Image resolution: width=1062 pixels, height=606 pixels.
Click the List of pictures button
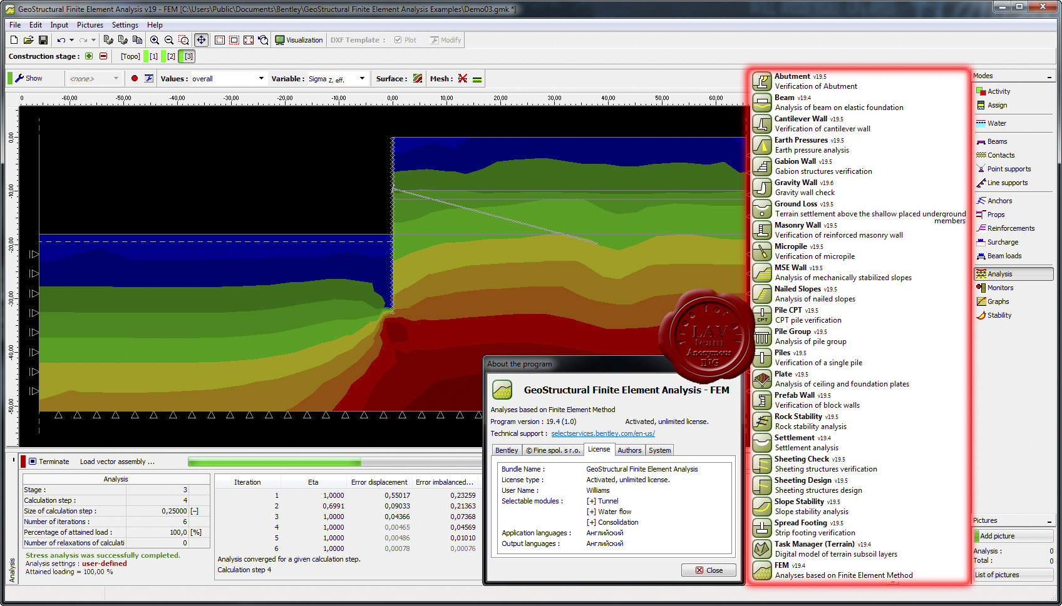(x=1013, y=575)
